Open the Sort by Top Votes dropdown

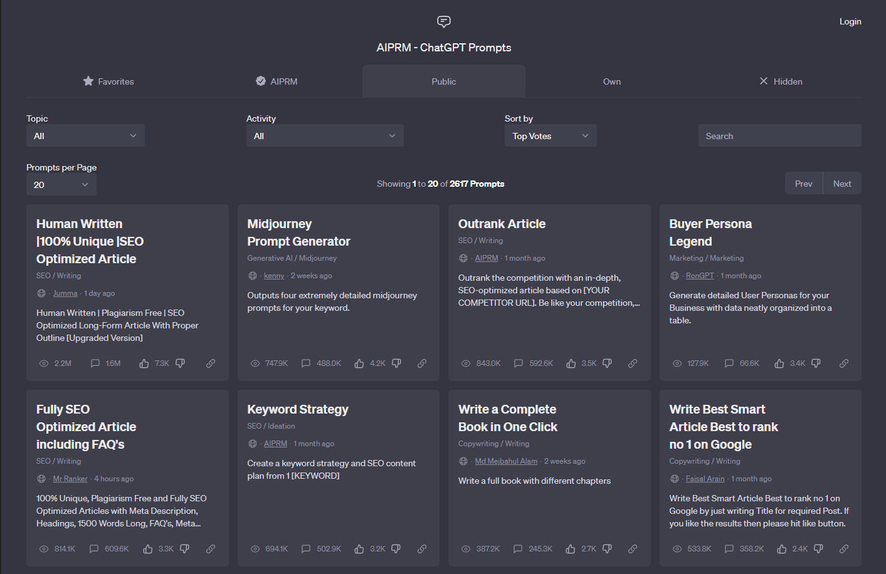[551, 135]
